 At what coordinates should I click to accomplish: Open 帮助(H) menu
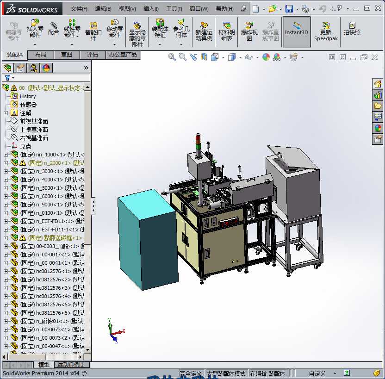[225, 9]
